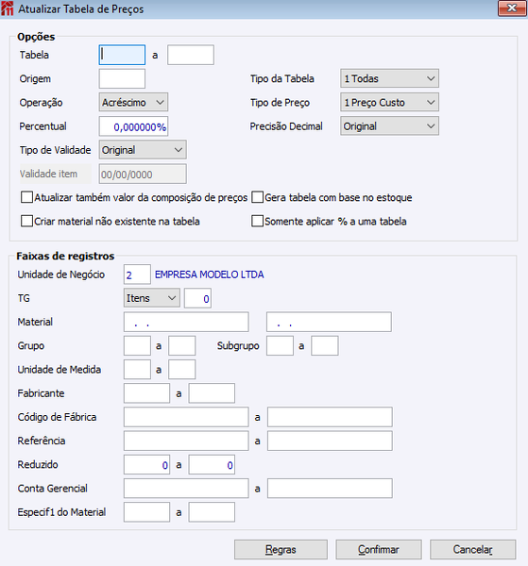Click the first Fabricante field

(146, 393)
